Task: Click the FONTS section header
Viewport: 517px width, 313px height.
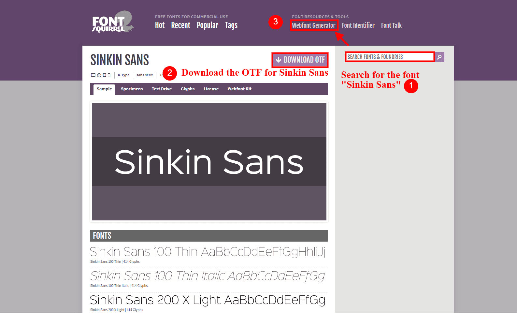Action: (209, 236)
